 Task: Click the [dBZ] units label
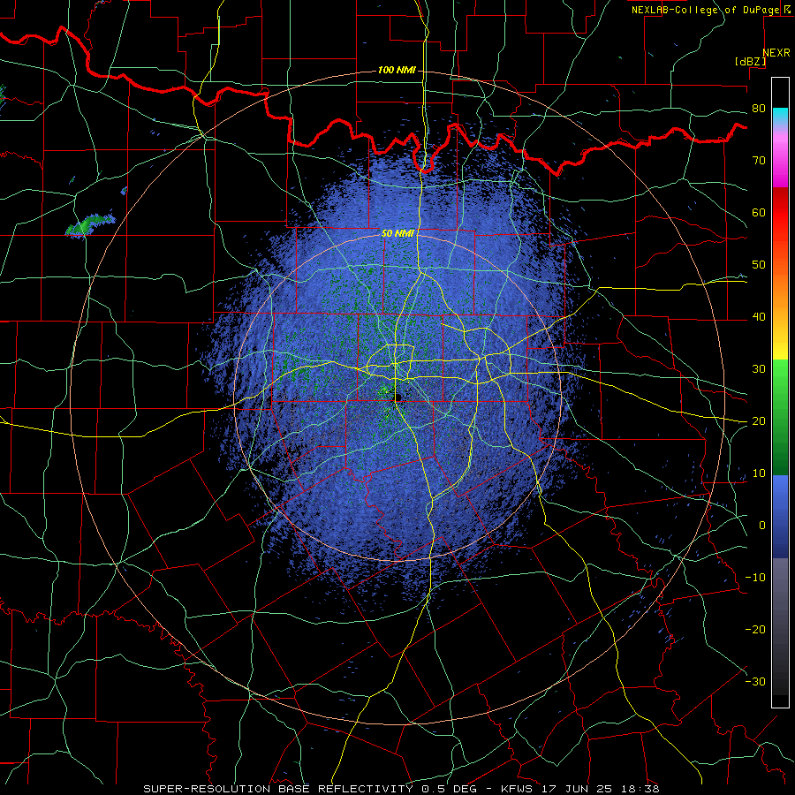point(750,61)
